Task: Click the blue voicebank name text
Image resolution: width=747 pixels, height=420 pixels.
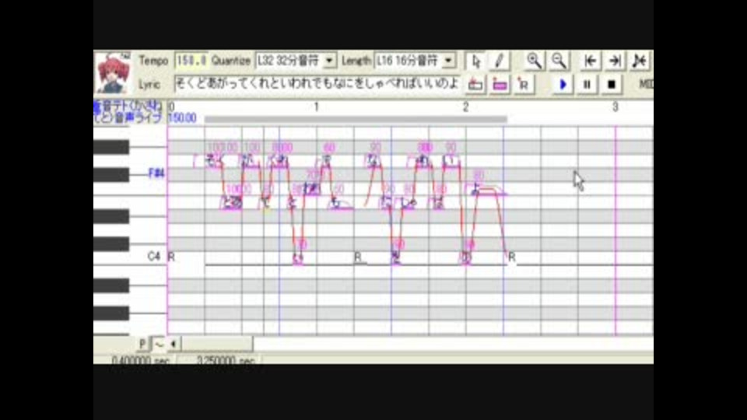Action: tap(128, 112)
